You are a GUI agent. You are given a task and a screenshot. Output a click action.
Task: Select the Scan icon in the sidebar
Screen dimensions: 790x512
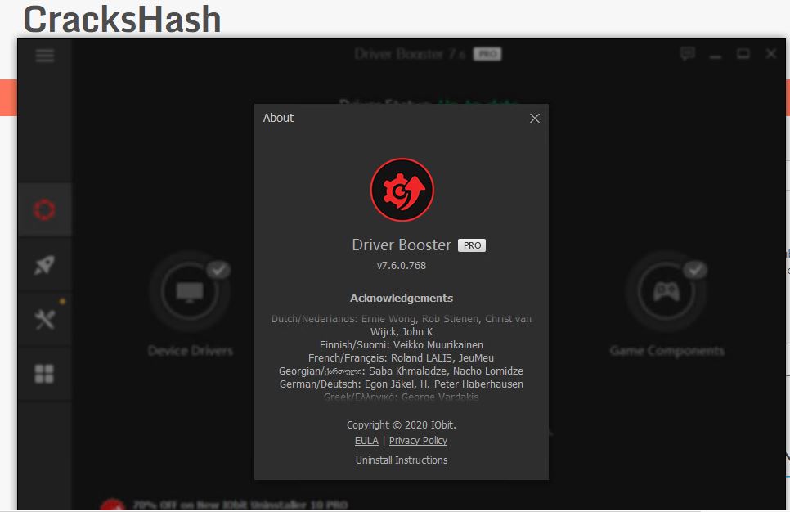click(44, 209)
